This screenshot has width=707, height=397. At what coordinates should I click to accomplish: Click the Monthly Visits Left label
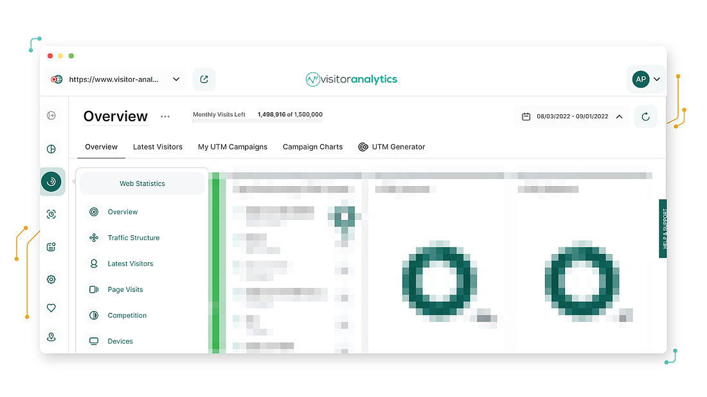(x=219, y=114)
